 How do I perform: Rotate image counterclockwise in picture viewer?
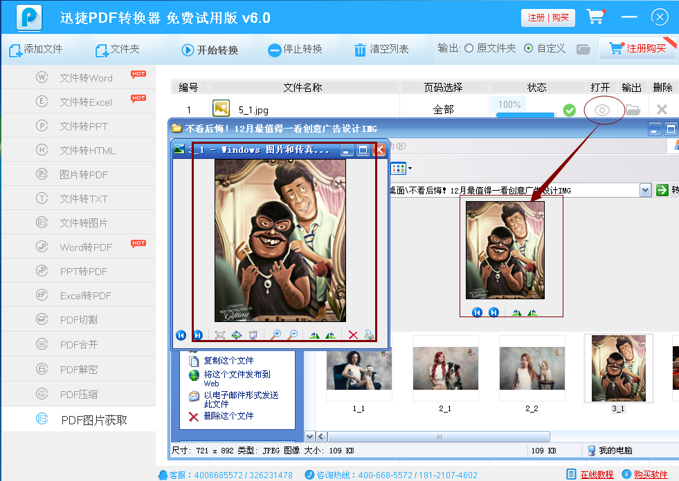[330, 335]
